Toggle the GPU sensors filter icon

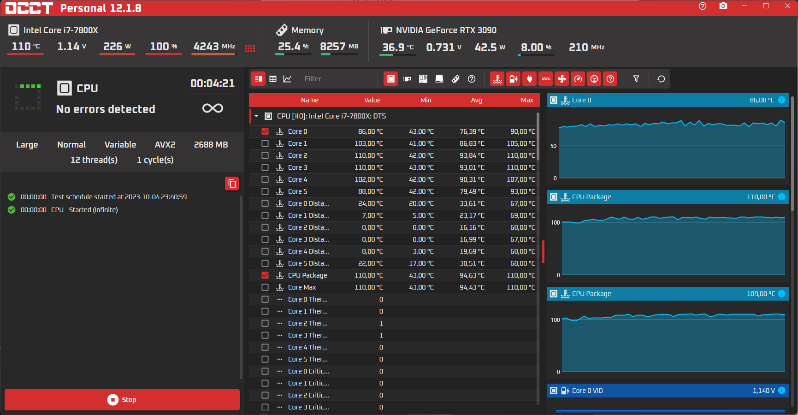(407, 79)
